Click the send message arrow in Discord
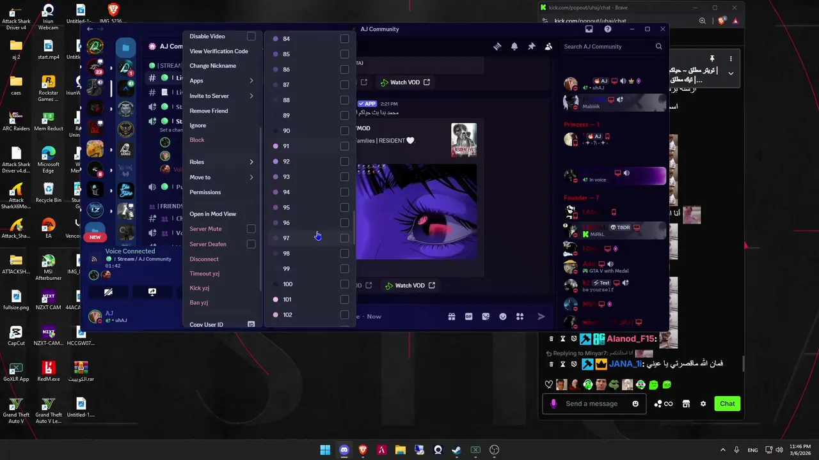 tap(541, 316)
